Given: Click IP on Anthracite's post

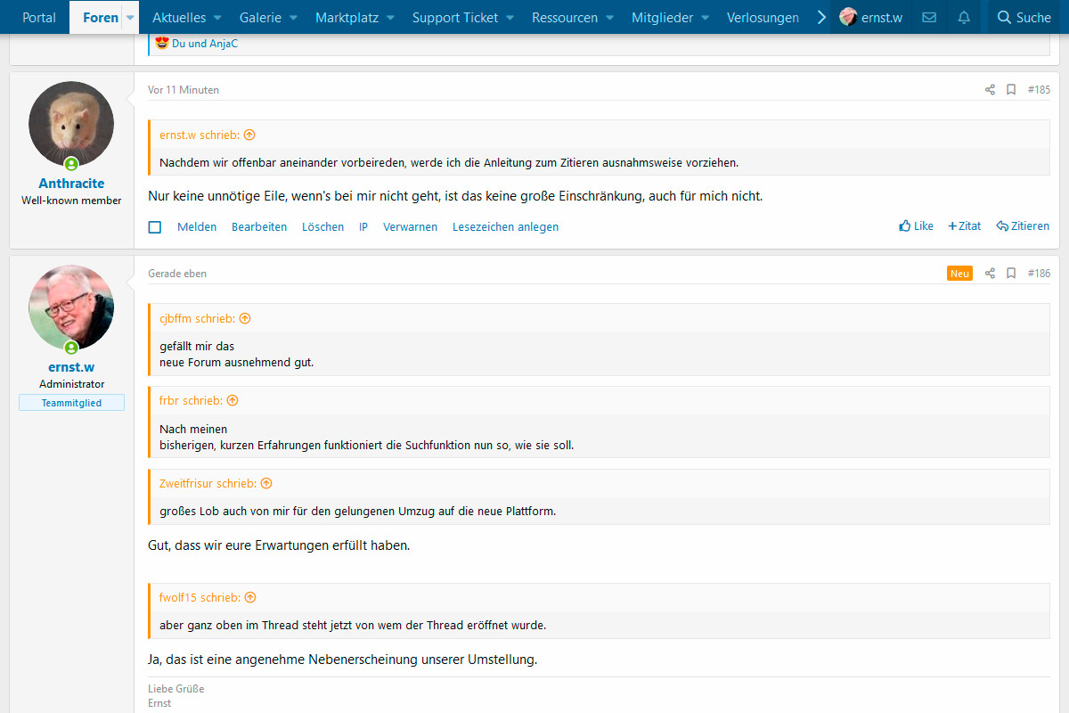Looking at the screenshot, I should click(363, 226).
